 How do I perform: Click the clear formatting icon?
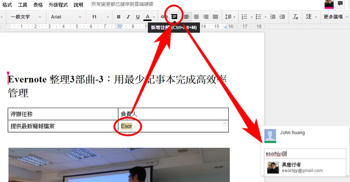(296, 17)
